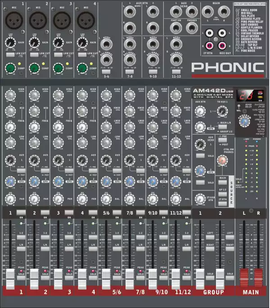
Task: Click channel 2 blue EFX send knob
Action: pos(34,181)
